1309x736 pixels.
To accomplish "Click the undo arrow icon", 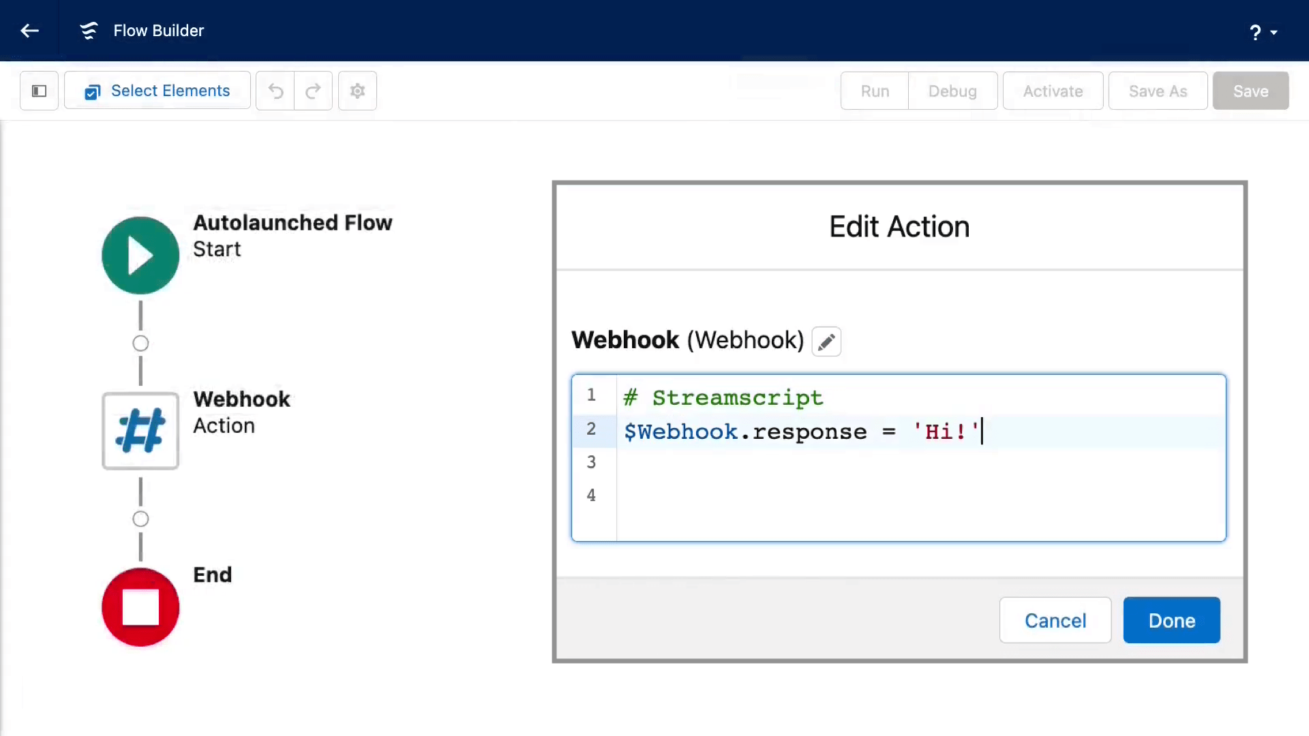I will tap(275, 91).
